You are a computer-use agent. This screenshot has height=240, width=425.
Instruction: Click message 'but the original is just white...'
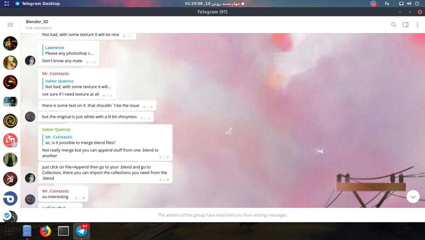click(x=96, y=117)
